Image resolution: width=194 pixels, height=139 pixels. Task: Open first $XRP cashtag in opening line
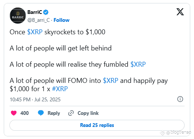[x=35, y=32]
